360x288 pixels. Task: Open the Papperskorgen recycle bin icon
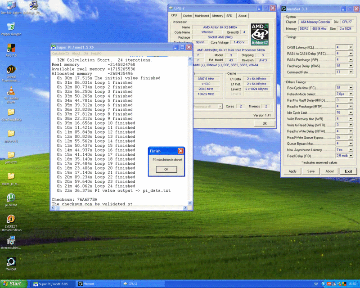click(11, 29)
